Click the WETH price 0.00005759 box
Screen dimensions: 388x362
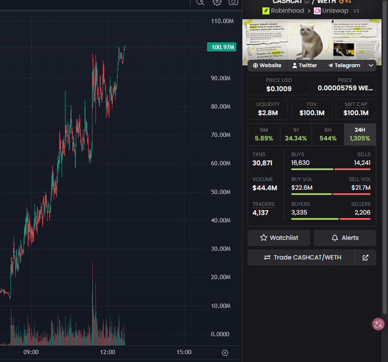click(345, 85)
